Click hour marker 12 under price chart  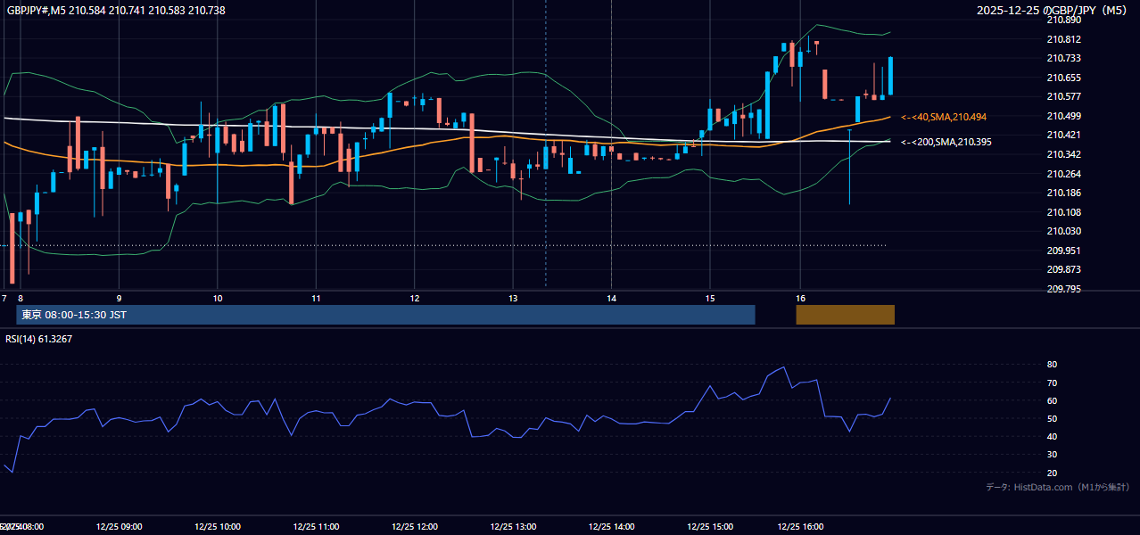[415, 298]
